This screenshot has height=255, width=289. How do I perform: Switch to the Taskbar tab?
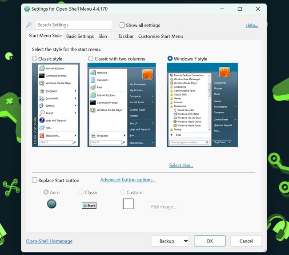click(x=126, y=36)
